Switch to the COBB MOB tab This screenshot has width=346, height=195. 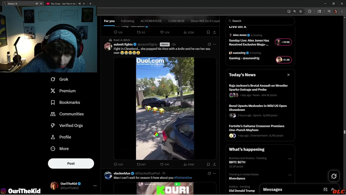click(x=176, y=21)
